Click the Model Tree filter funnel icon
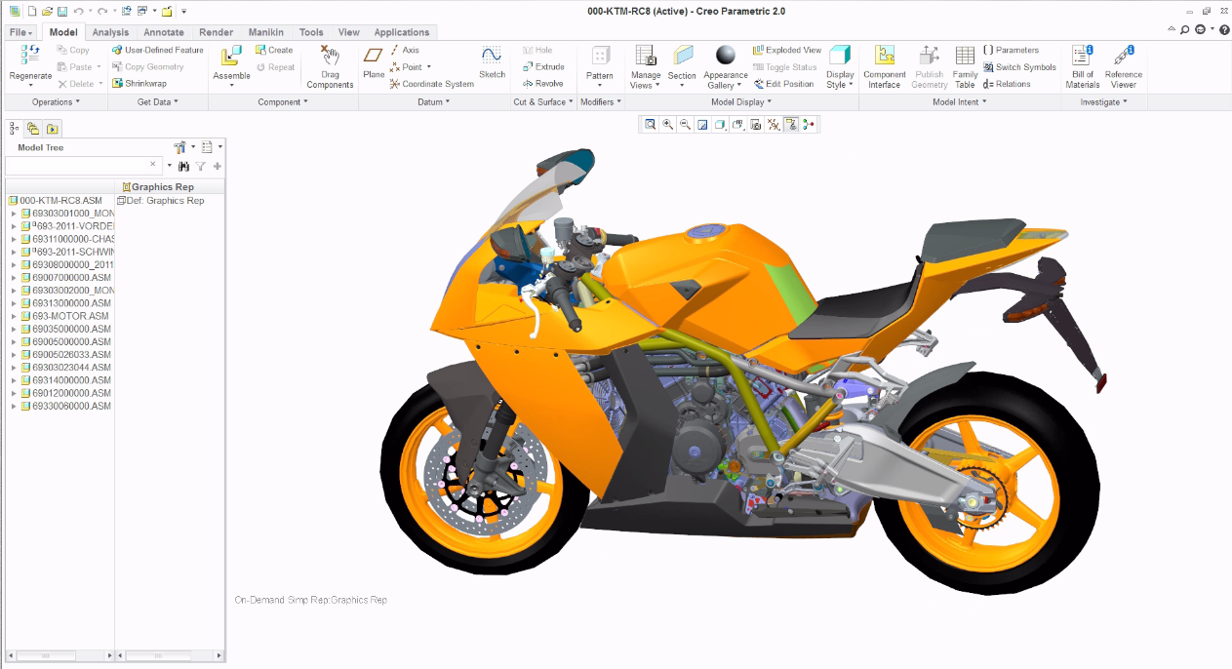This screenshot has height=669, width=1232. [200, 166]
